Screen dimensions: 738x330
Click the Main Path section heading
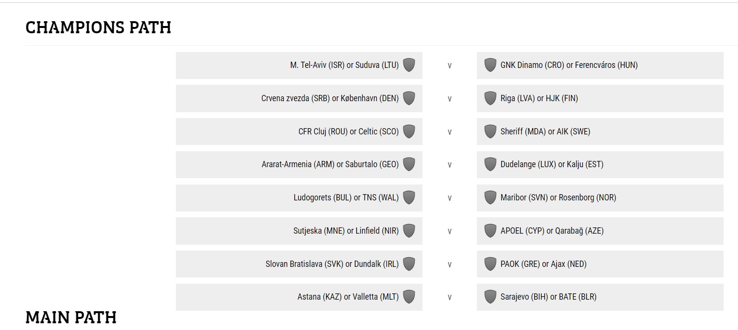pos(71,317)
